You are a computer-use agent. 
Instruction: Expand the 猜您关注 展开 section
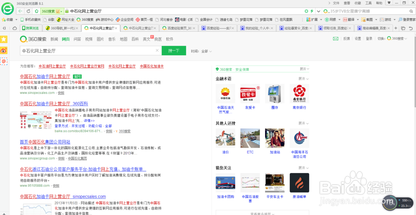click(304, 168)
